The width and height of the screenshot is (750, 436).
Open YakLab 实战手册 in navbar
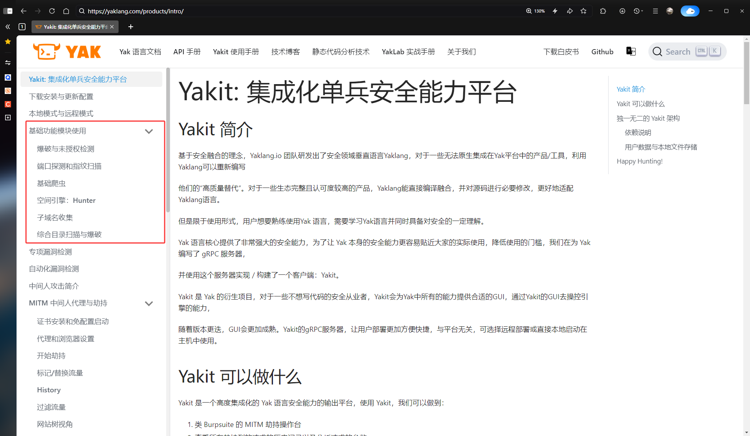[x=408, y=52]
